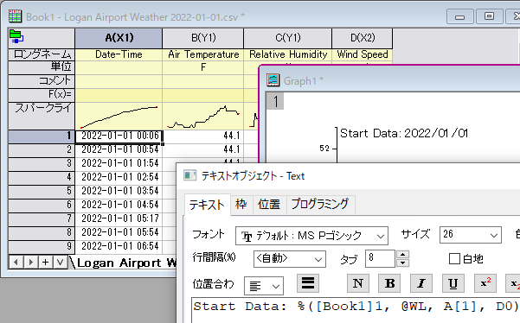Select column B(Y1) header
Viewport: 520px width, 323px height.
203,38
